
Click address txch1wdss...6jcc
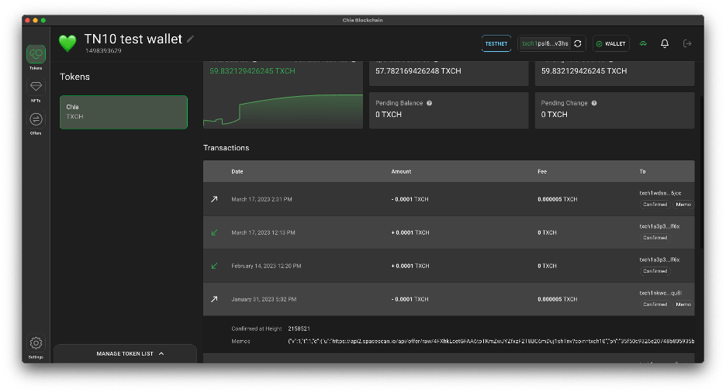[660, 193]
